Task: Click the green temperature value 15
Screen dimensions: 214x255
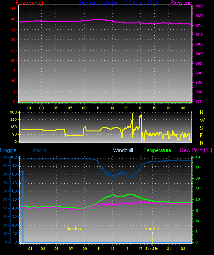Action: click(197, 210)
